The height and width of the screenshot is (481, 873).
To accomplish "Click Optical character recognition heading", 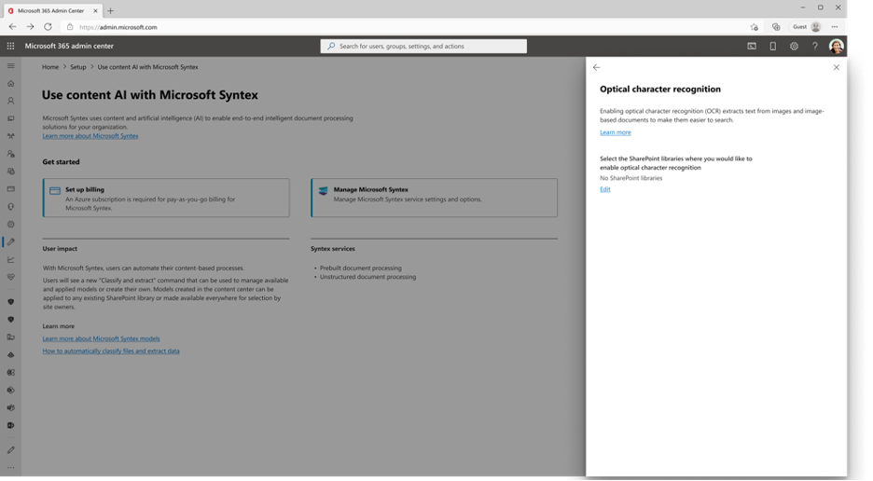I will point(659,89).
